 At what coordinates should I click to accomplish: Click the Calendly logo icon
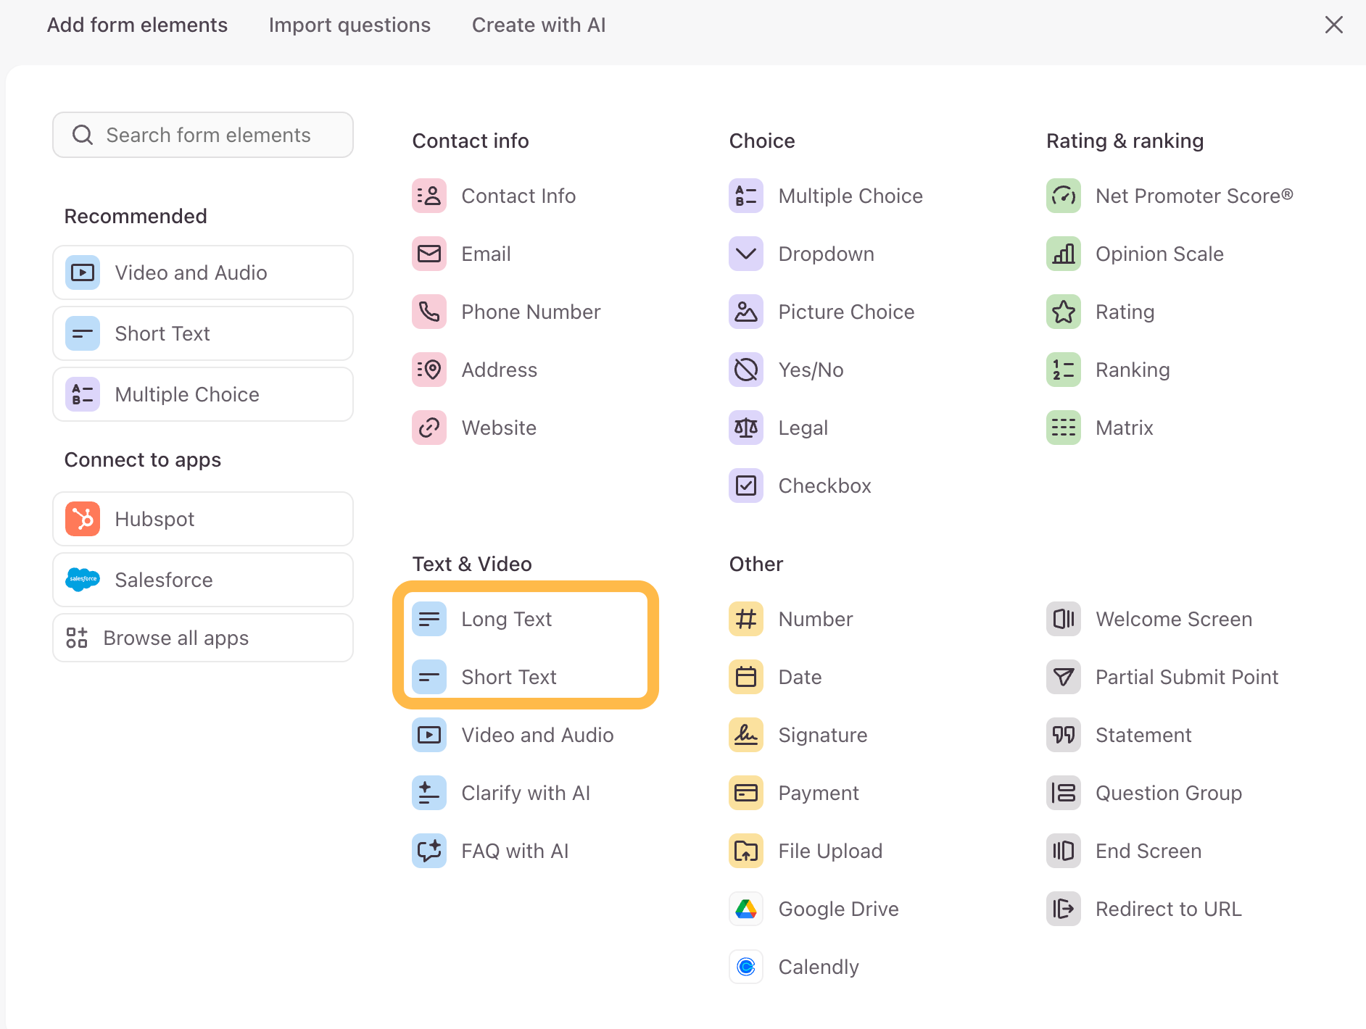745,967
